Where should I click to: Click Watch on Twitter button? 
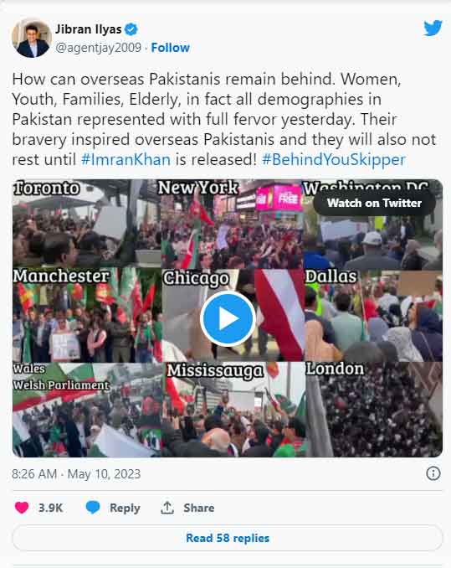pyautogui.click(x=374, y=203)
